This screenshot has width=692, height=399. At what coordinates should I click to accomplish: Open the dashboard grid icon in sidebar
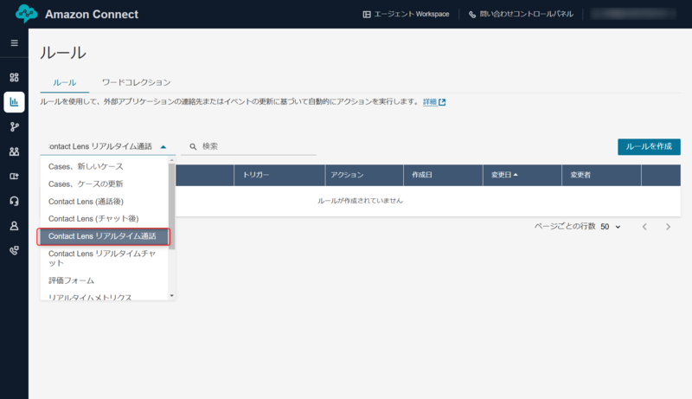tap(14, 77)
